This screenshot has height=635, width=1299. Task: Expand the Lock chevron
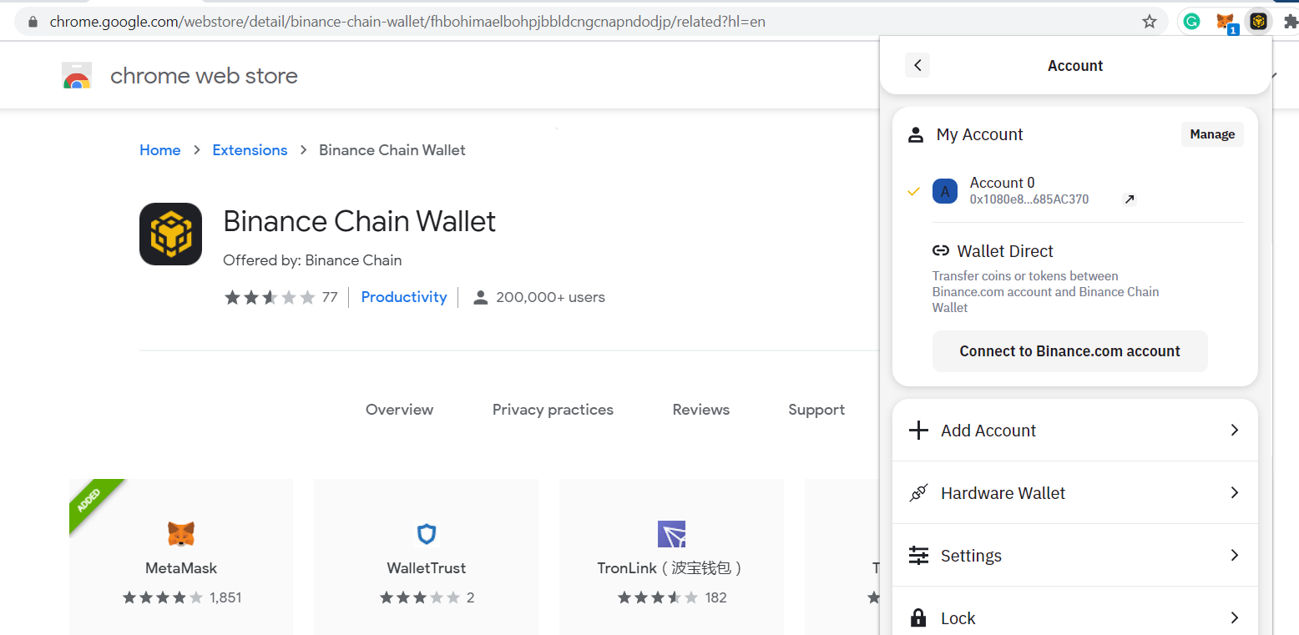click(x=1235, y=618)
